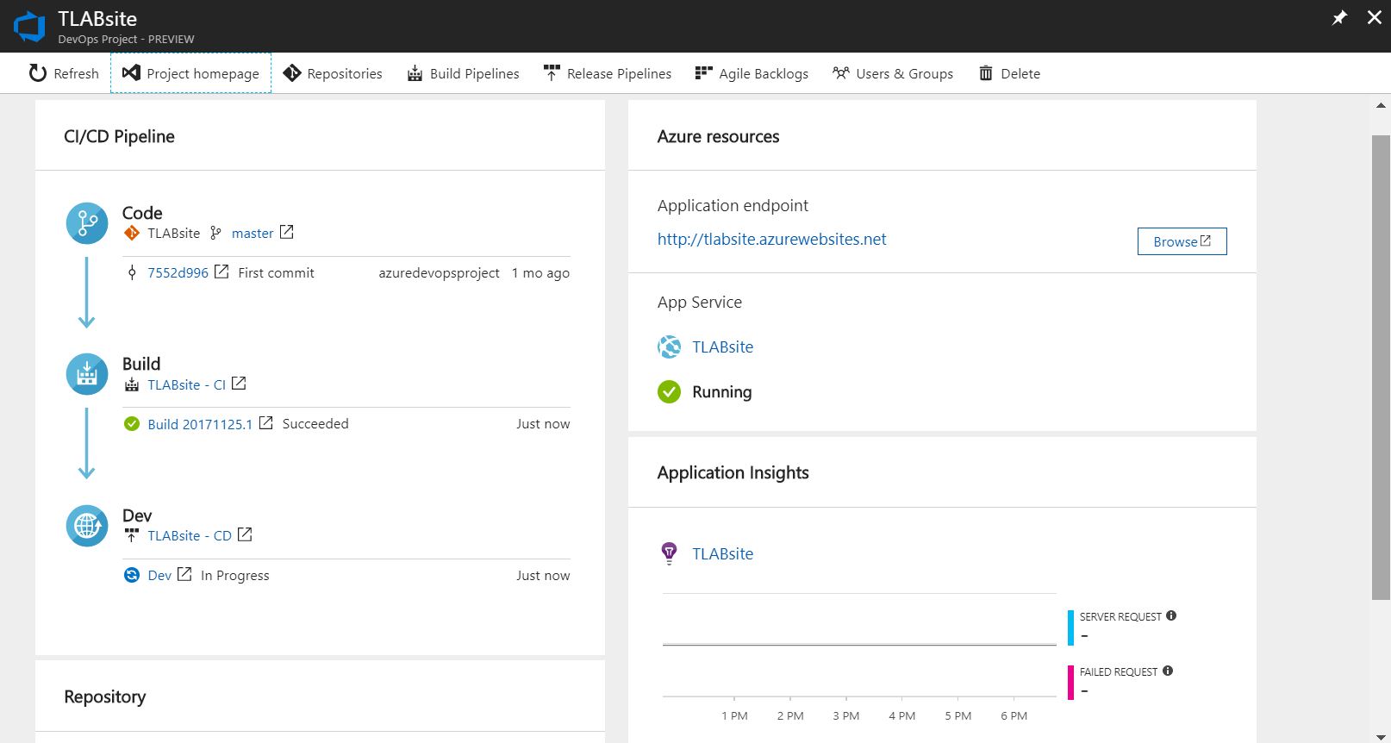Click the Refresh toolbar button

click(64, 73)
